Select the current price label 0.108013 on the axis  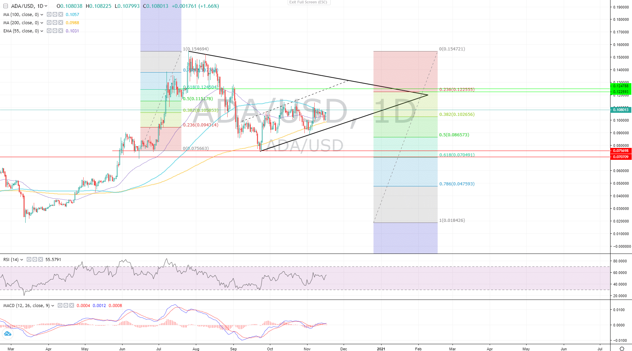(x=621, y=110)
